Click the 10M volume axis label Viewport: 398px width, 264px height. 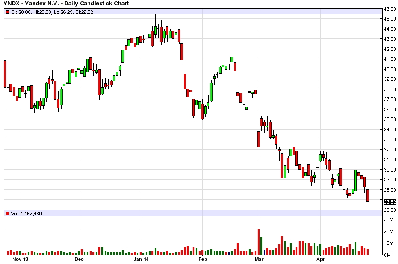[x=389, y=243]
